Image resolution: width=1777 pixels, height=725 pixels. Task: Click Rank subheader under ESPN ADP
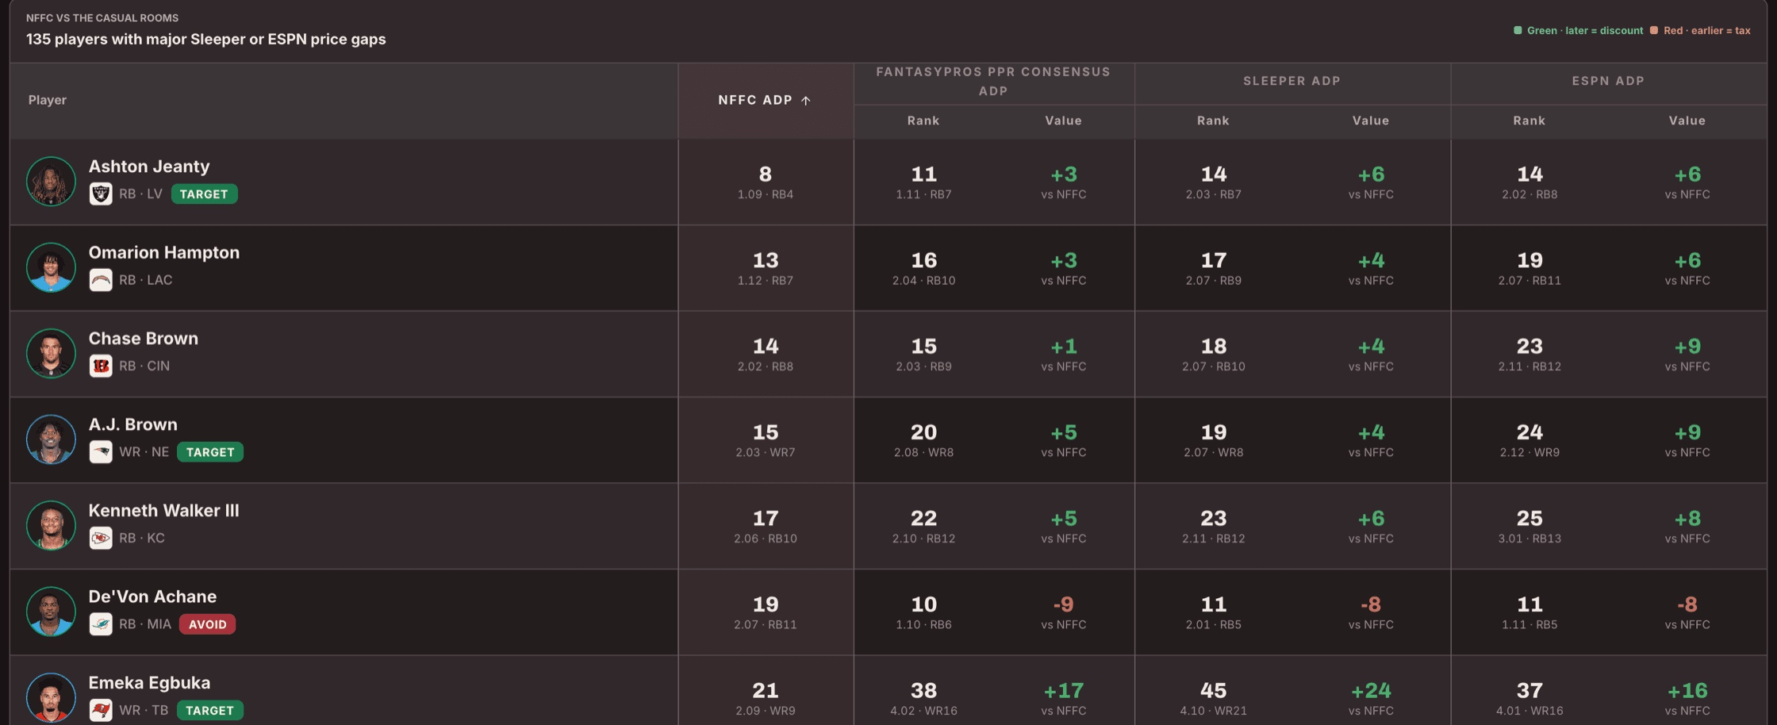1529,121
